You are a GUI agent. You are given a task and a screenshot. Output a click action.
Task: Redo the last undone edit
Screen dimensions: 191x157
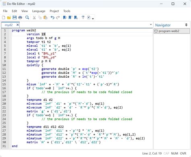[58, 17]
